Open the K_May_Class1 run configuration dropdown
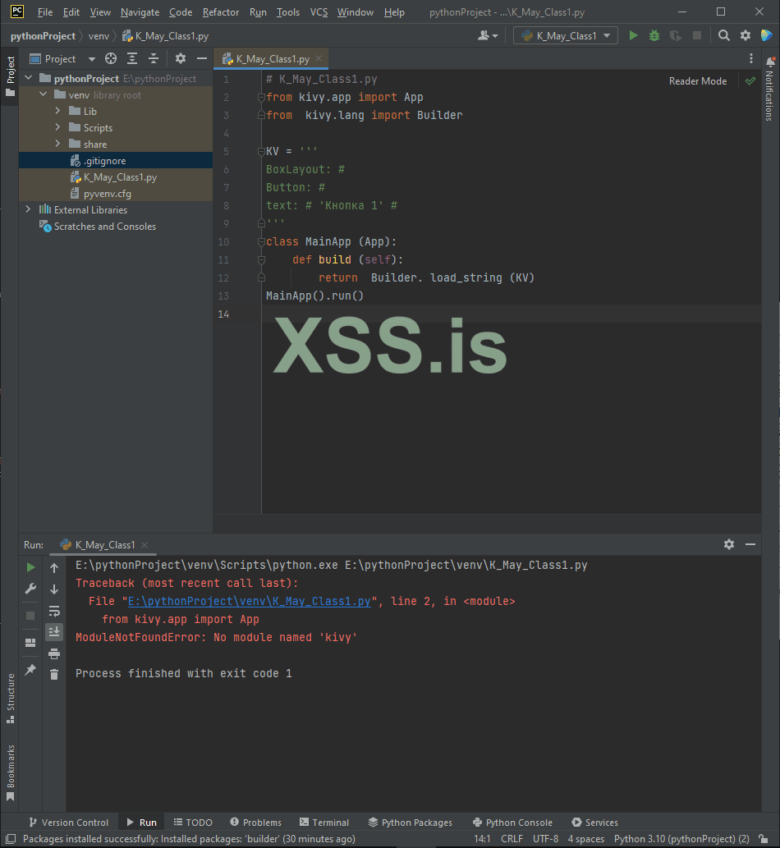Image resolution: width=780 pixels, height=848 pixels. pyautogui.click(x=565, y=35)
